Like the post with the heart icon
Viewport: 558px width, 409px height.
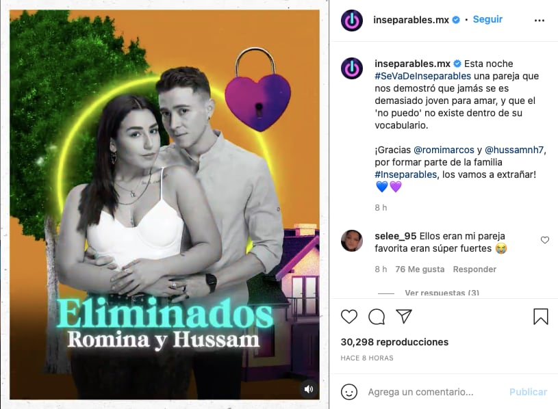[348, 316]
